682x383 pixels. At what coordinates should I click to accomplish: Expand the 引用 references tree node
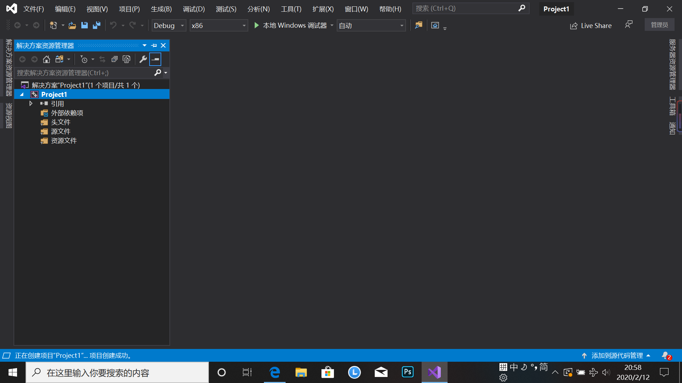click(31, 104)
